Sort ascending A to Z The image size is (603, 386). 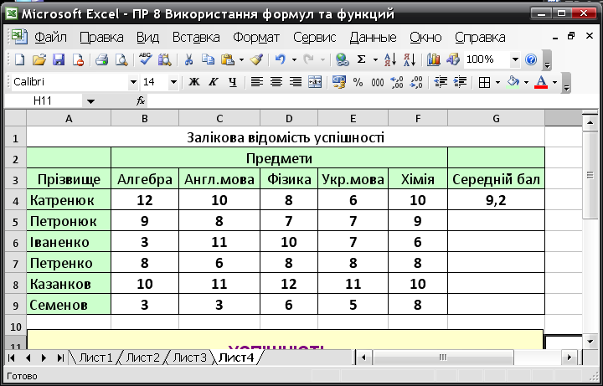click(x=390, y=59)
